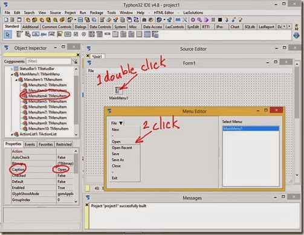Pick the TLabel 'Abc' component in palette
The image size is (304, 235).
click(44, 34)
